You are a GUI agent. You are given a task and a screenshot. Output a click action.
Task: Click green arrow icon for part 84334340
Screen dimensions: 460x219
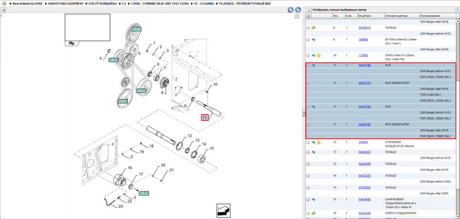pyautogui.click(x=313, y=213)
